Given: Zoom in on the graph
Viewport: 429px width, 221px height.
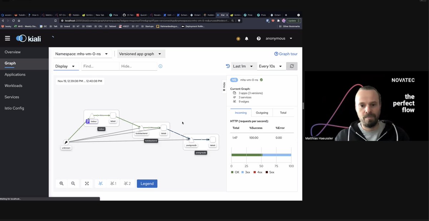Looking at the screenshot, I should click(61, 184).
